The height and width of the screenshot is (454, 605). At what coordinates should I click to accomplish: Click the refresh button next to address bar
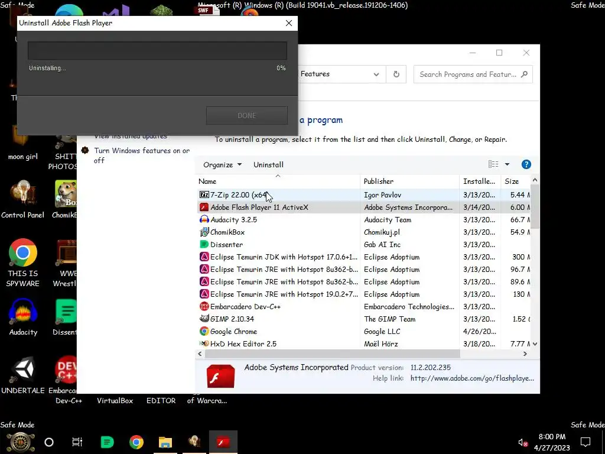[396, 74]
